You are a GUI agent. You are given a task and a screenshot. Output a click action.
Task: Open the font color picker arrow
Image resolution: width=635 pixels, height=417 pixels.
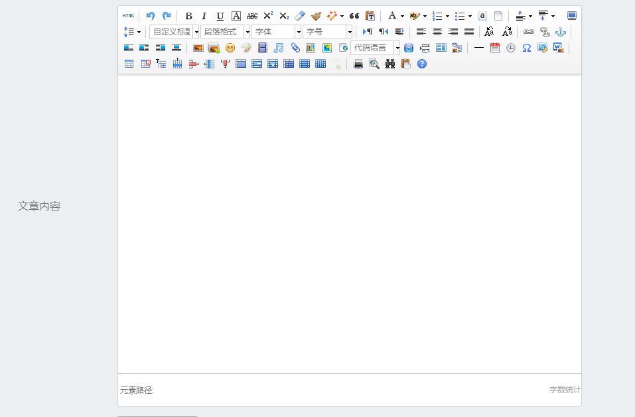click(402, 16)
